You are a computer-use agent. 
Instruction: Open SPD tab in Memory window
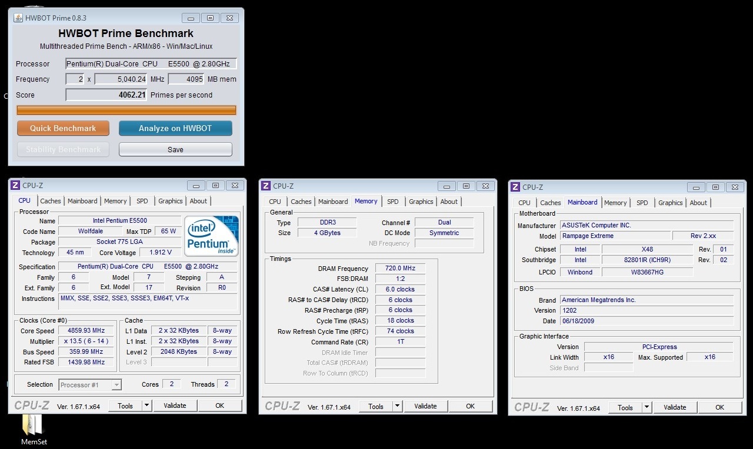point(393,202)
